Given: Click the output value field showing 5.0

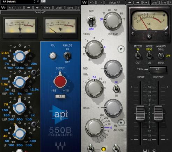Looking at the screenshot, I should [x=60, y=97].
